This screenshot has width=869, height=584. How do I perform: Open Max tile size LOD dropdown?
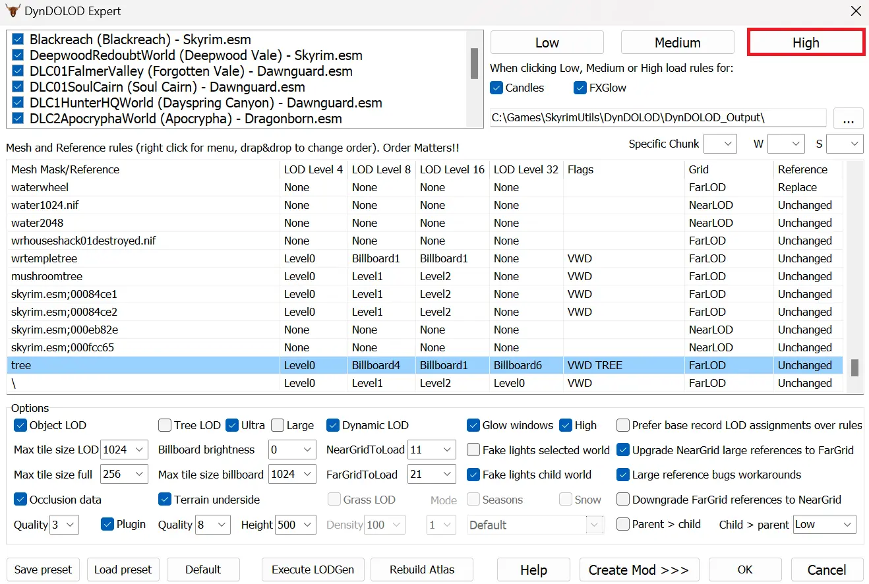tap(125, 450)
